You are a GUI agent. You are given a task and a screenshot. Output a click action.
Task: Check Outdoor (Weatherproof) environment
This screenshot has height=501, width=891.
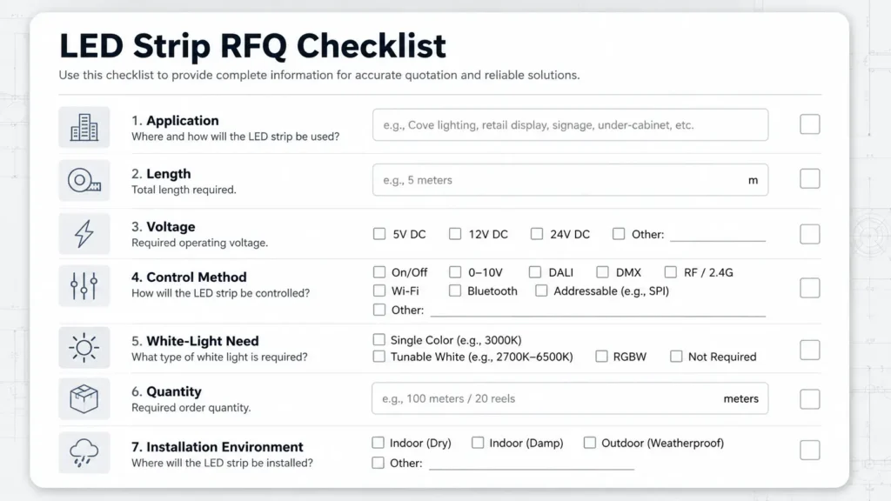coord(590,443)
